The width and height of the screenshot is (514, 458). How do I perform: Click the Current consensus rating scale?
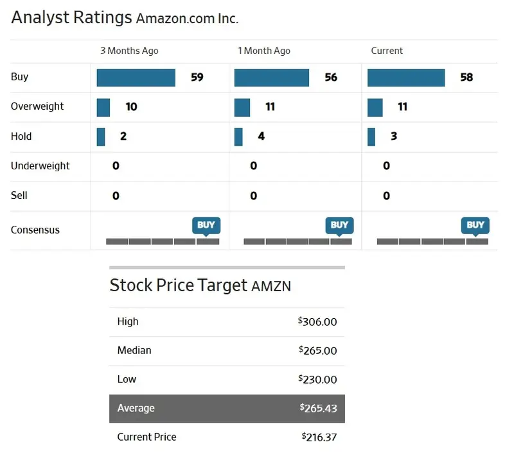(x=432, y=242)
